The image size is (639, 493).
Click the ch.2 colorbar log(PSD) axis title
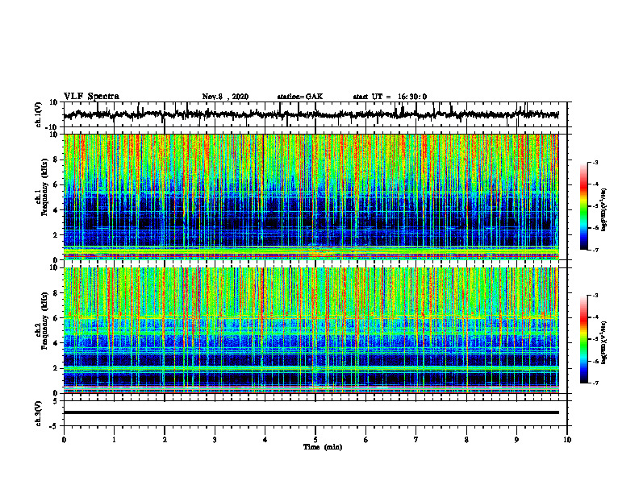604,342
